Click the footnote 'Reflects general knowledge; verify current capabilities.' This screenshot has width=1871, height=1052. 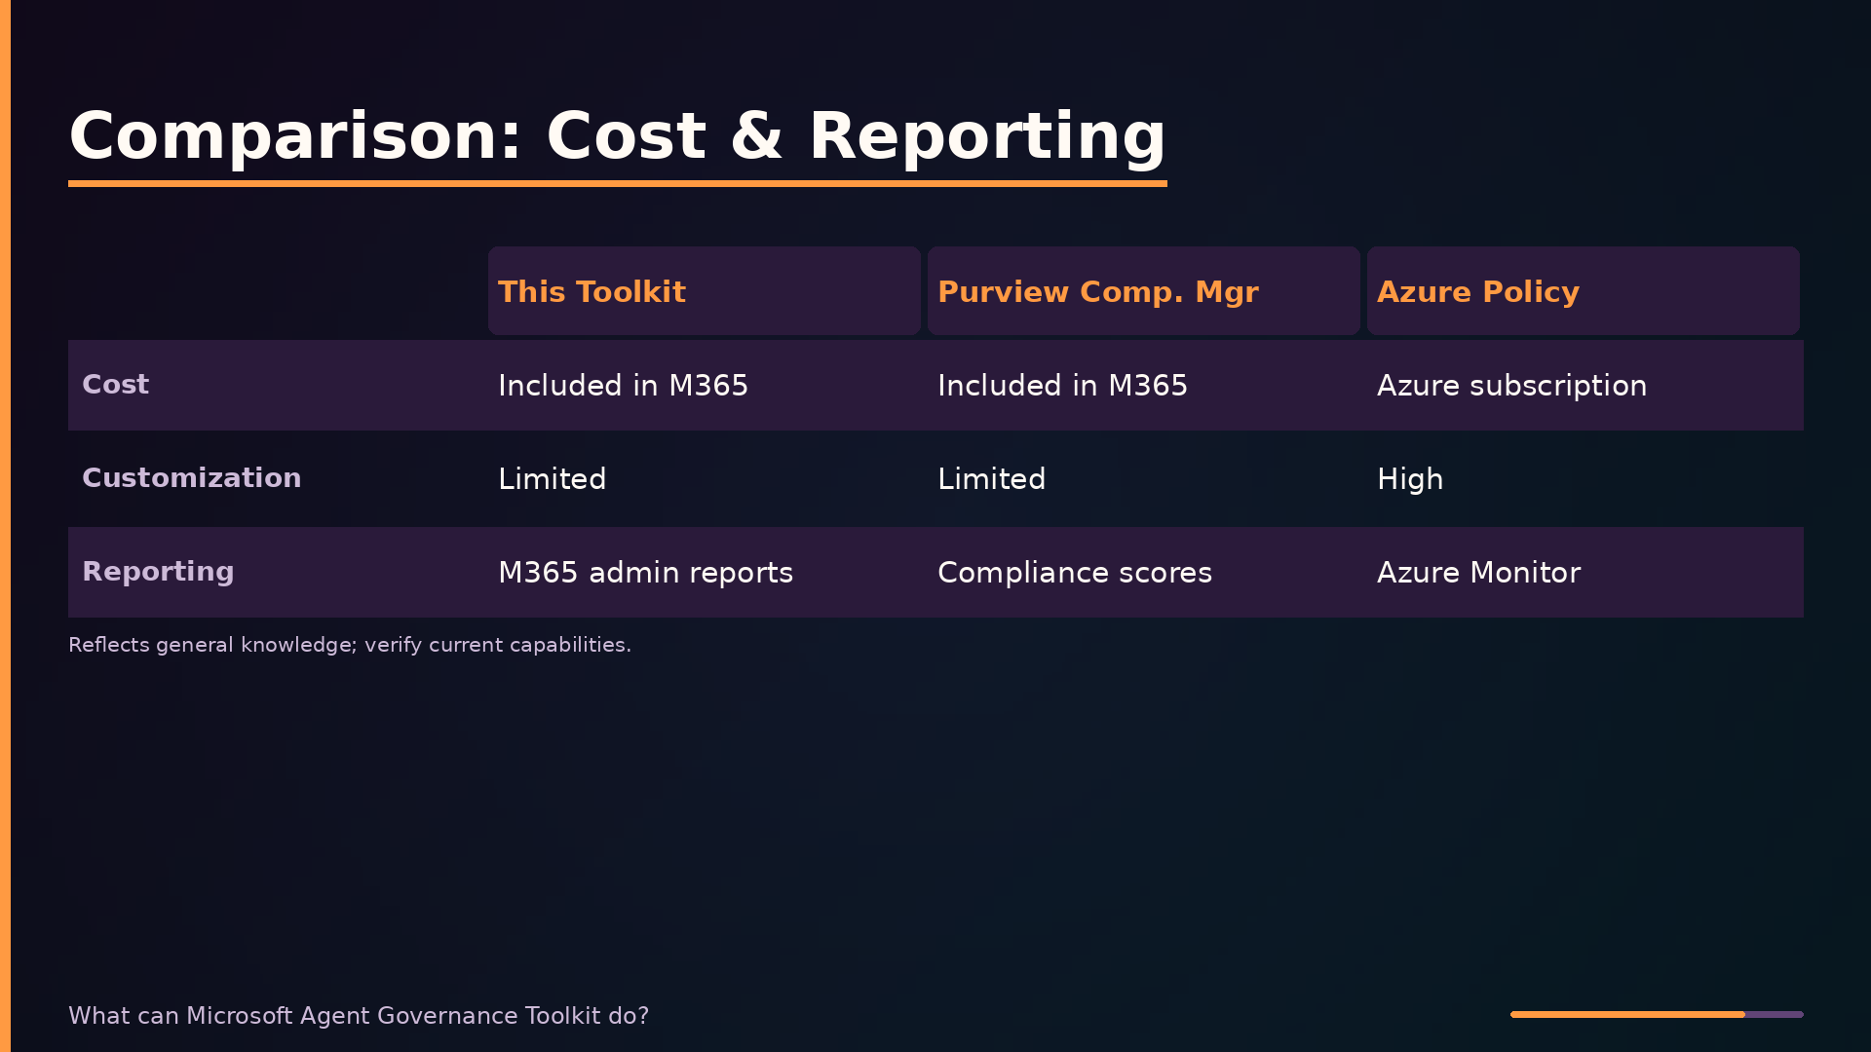[x=350, y=645]
